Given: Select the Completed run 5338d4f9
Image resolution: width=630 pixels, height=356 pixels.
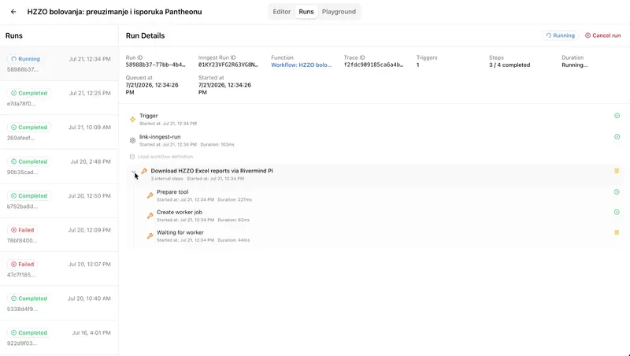Looking at the screenshot, I should (x=59, y=303).
